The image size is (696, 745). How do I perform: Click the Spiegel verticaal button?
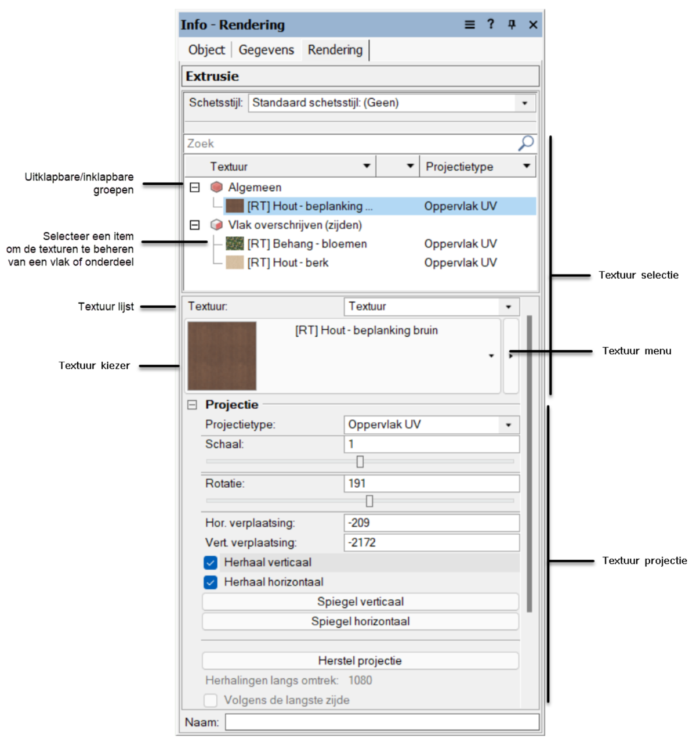360,602
